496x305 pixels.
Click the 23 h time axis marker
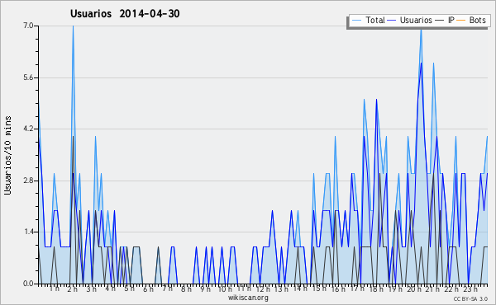(x=470, y=289)
